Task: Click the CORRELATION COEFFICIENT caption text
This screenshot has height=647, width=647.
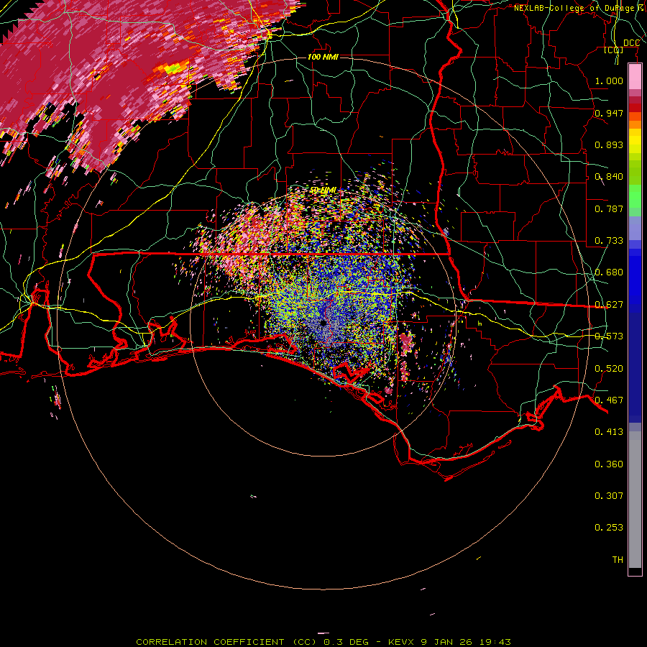Action: (x=210, y=642)
